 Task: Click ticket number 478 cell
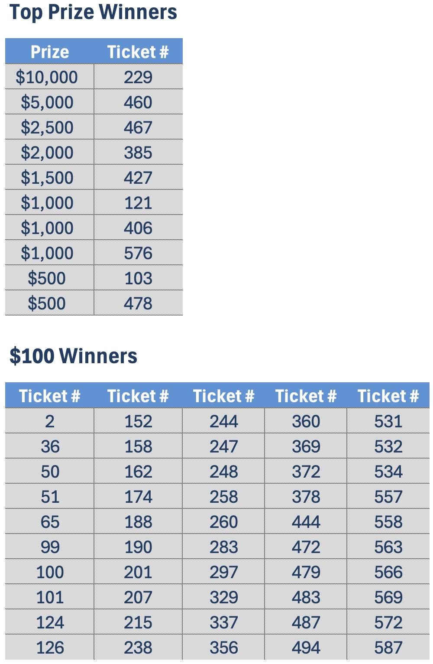(138, 303)
